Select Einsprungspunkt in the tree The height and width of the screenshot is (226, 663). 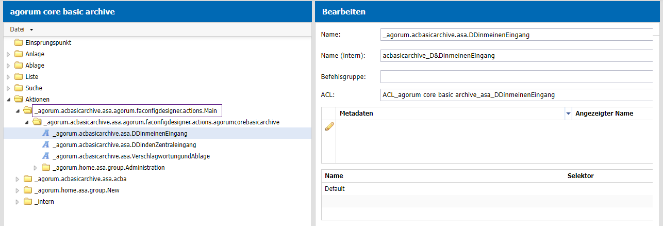pos(48,42)
